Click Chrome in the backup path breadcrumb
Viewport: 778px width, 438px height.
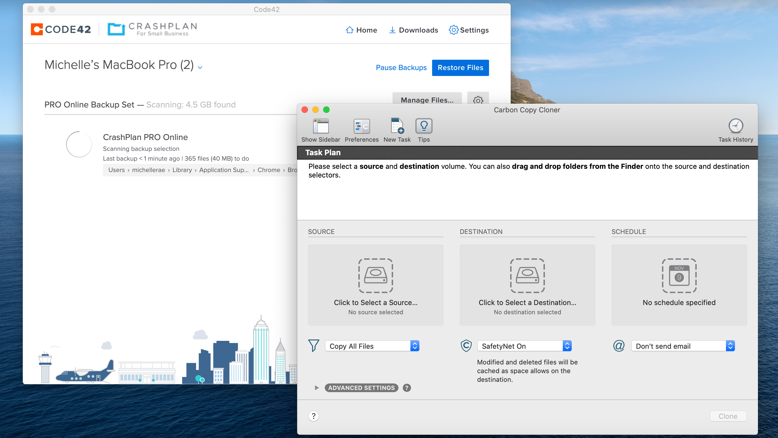(269, 170)
